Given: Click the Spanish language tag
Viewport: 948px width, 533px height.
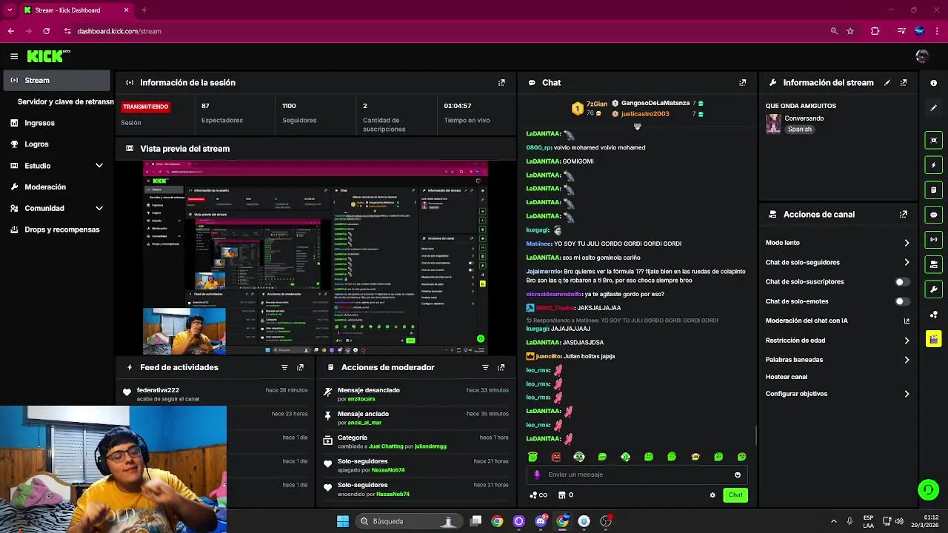Looking at the screenshot, I should pyautogui.click(x=799, y=130).
